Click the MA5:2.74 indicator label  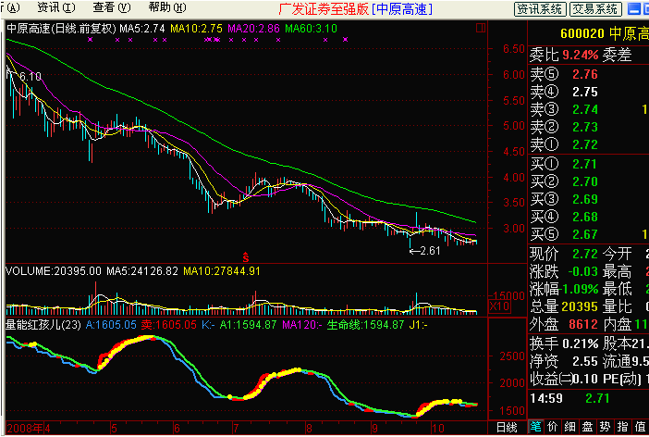[x=142, y=29]
